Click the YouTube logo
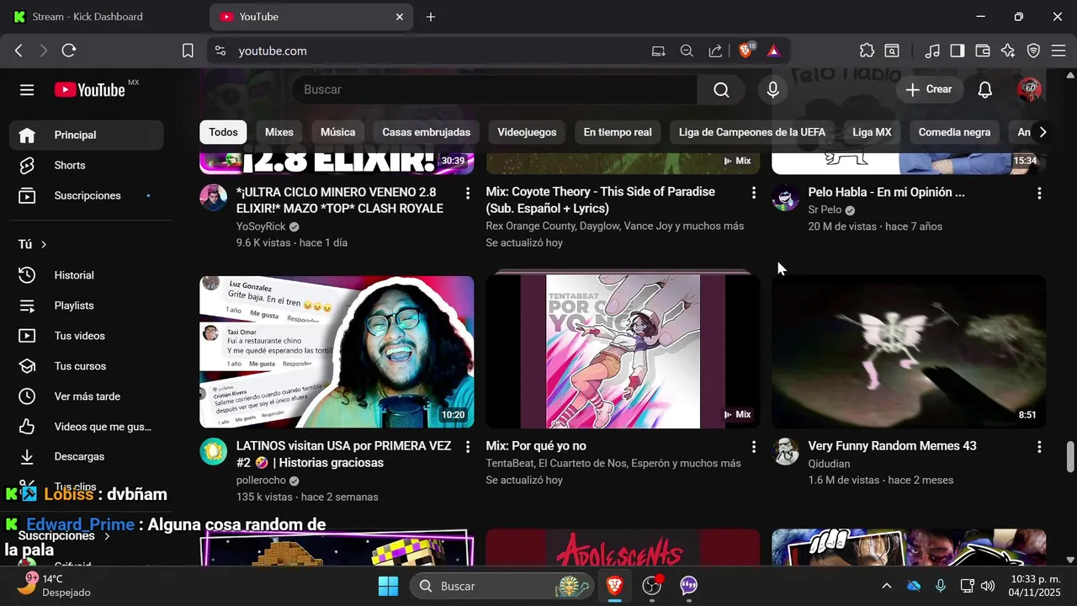Screen dimensions: 1077x606 click(x=89, y=90)
